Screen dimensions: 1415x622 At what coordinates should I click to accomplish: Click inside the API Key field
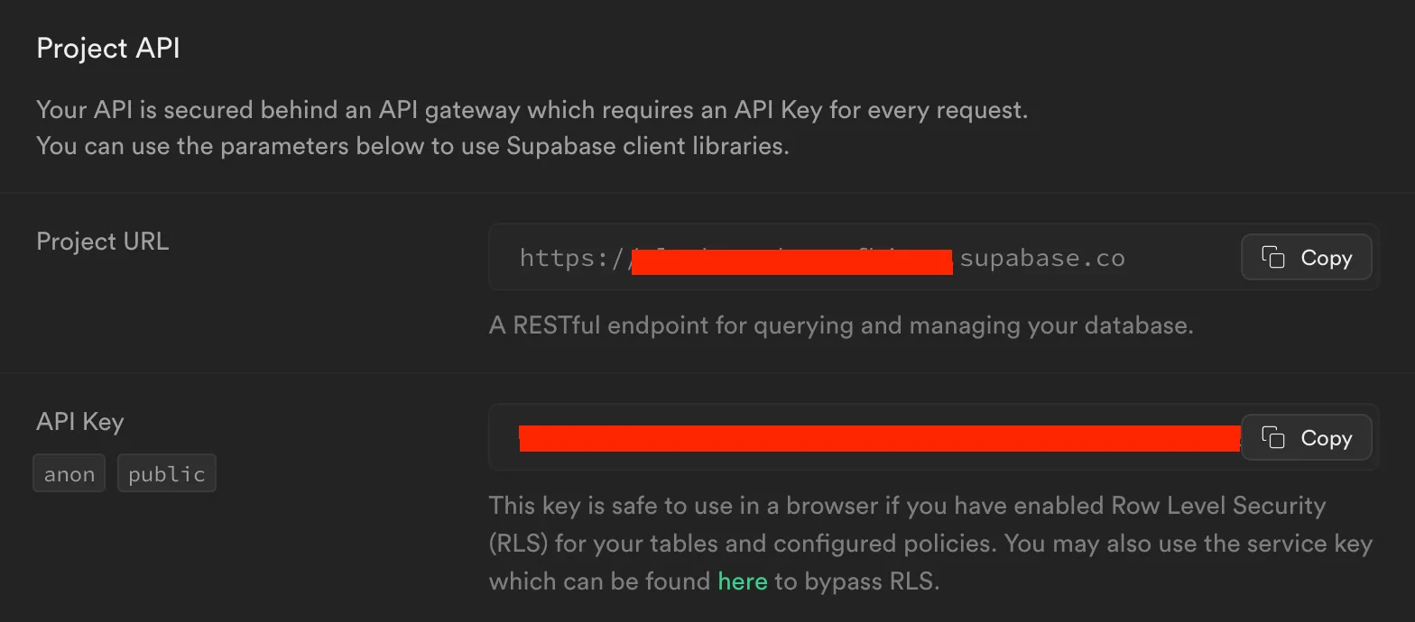click(857, 438)
